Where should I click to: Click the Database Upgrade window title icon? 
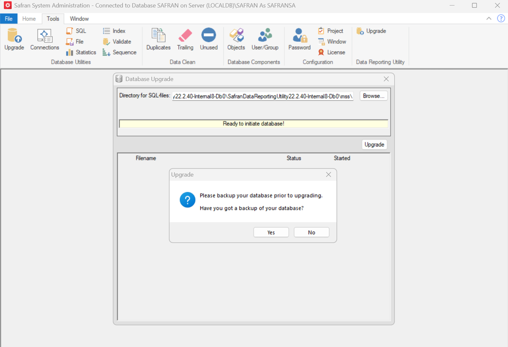(119, 79)
